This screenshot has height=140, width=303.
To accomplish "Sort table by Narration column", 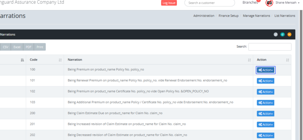I will click(x=158, y=60).
